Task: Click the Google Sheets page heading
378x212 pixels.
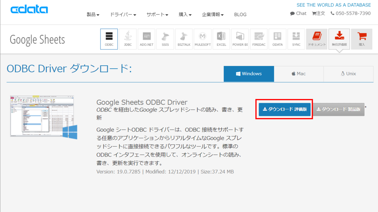Action: [x=37, y=40]
